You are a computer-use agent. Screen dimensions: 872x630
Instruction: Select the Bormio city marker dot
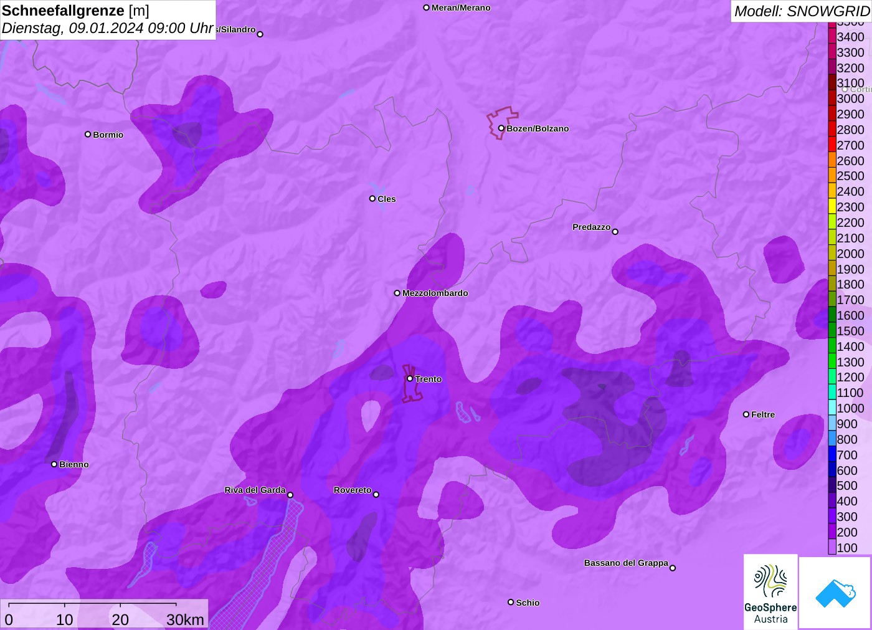coord(88,135)
